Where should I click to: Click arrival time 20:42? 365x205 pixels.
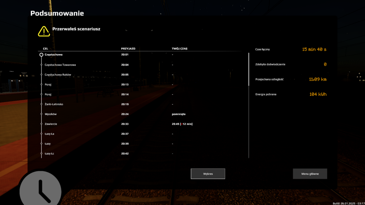tap(125, 154)
